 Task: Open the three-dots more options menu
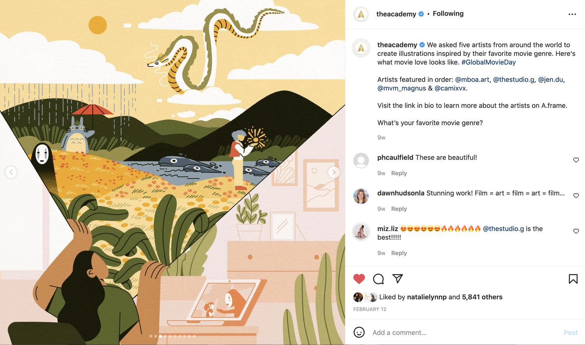pos(572,14)
